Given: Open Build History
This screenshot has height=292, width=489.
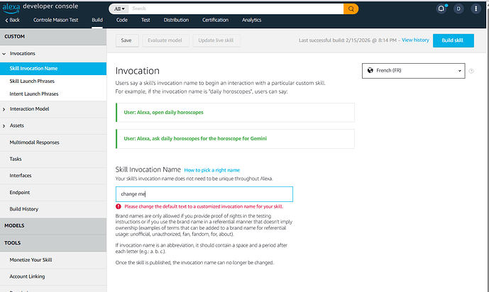Looking at the screenshot, I should click(x=53, y=209).
